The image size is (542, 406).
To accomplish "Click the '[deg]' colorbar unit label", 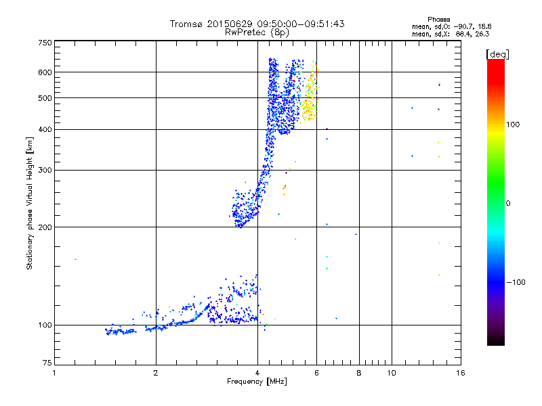I will point(497,54).
